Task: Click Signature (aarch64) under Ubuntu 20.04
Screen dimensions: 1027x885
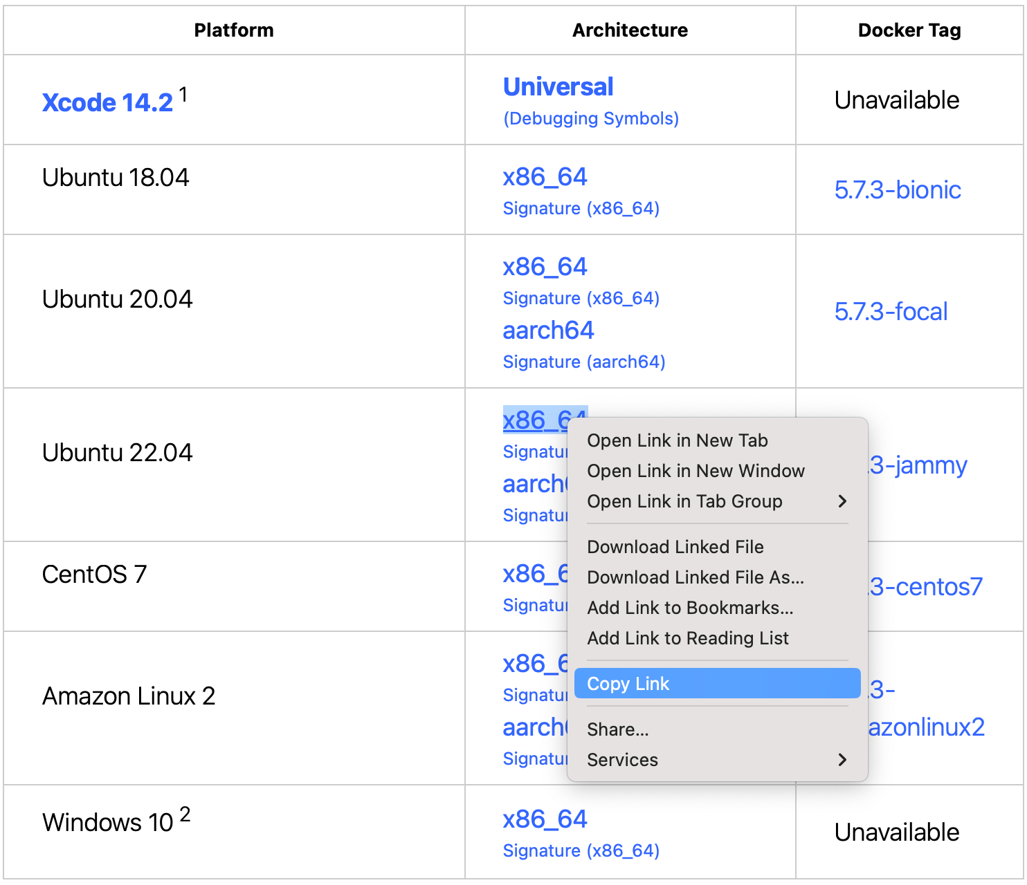Action: (583, 362)
